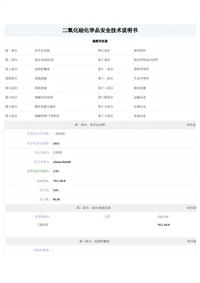Click the 第十四部分 contents label
This screenshot has width=200, height=283.
[106, 97]
